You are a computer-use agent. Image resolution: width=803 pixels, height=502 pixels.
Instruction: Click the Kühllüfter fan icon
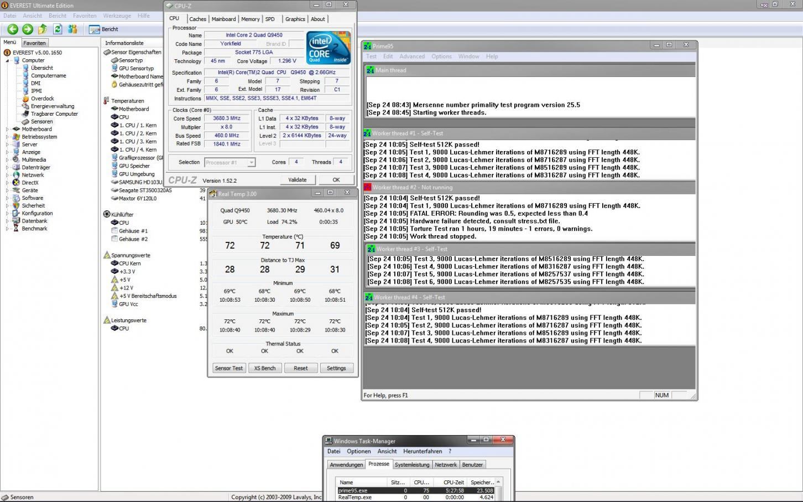(107, 214)
